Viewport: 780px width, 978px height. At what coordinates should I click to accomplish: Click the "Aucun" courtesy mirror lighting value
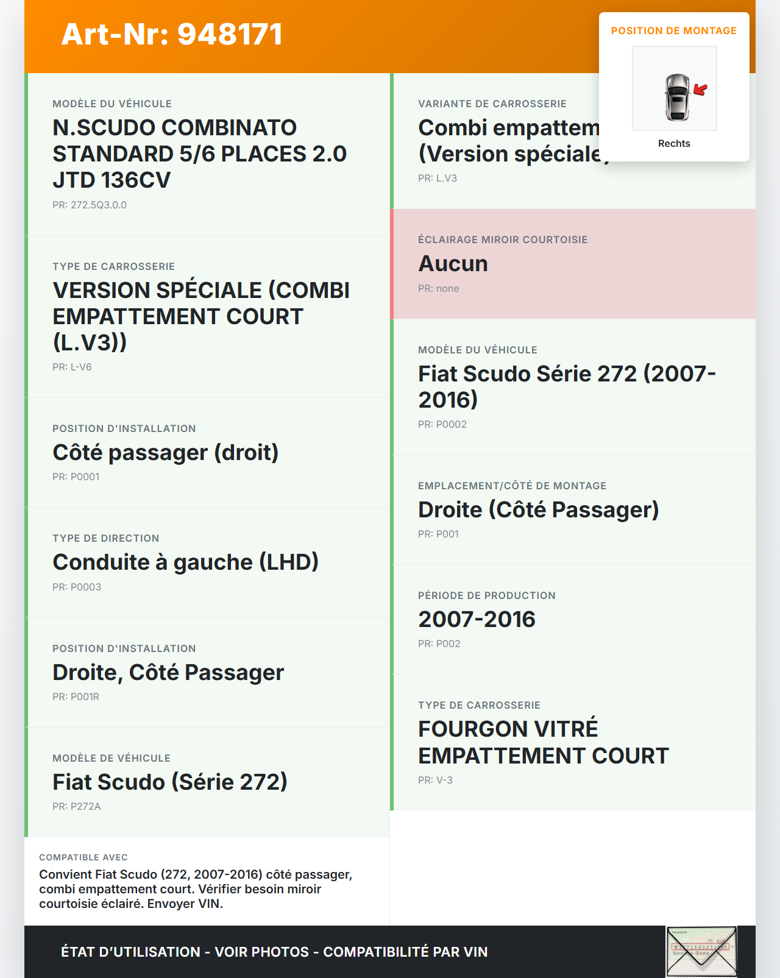pos(453,264)
